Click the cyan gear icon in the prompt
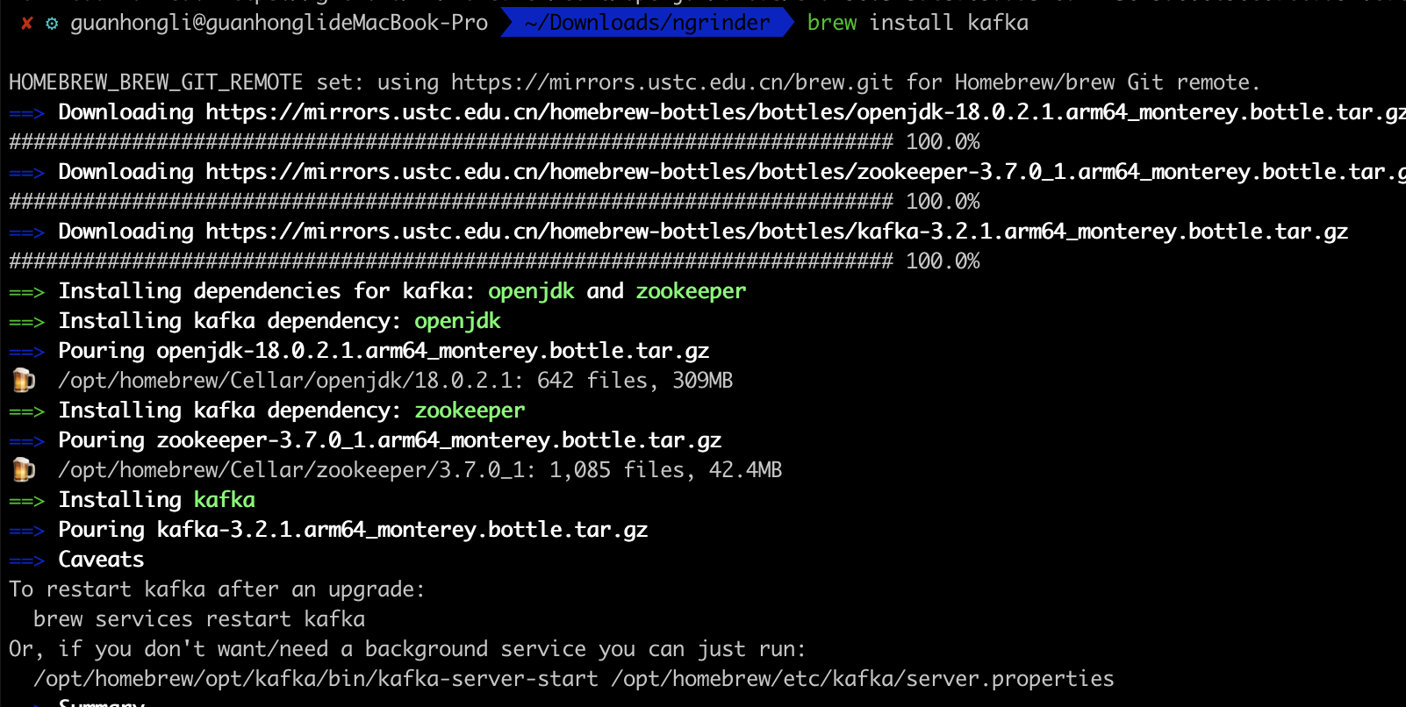1406x707 pixels. point(52,23)
